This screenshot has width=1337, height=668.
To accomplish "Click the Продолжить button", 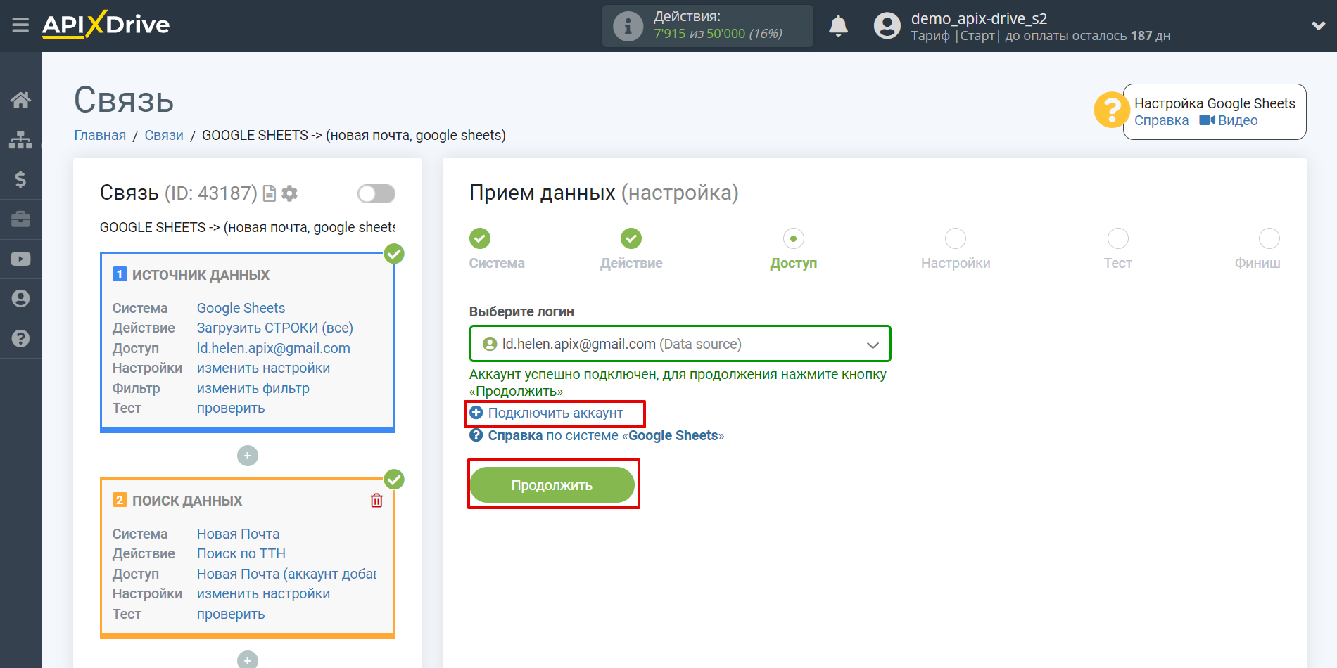I will [552, 485].
